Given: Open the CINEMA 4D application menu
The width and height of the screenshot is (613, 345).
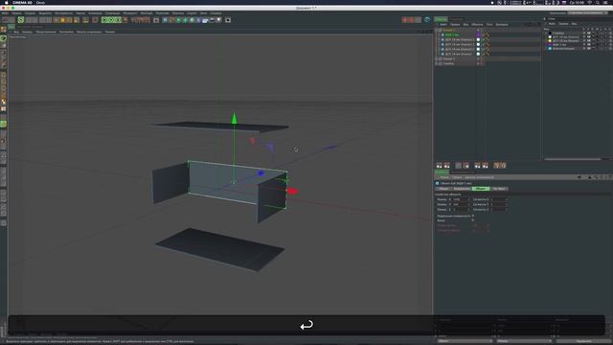Looking at the screenshot, I should tap(22, 2).
